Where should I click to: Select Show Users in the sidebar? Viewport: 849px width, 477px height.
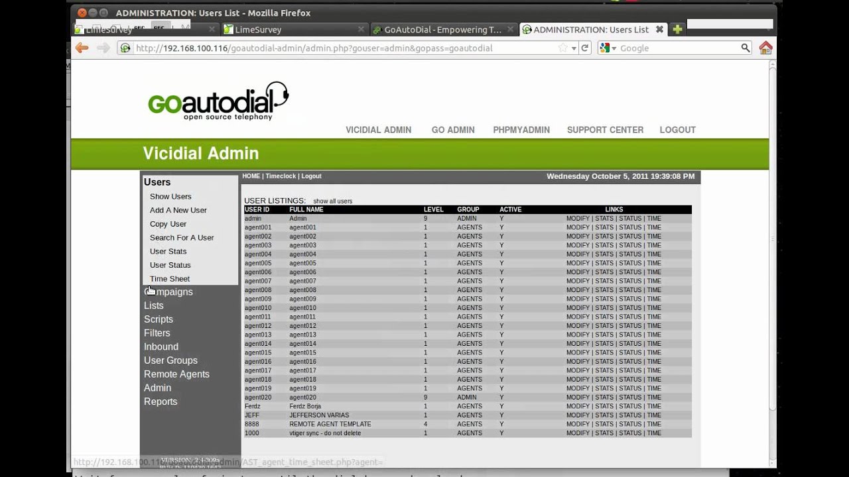170,197
